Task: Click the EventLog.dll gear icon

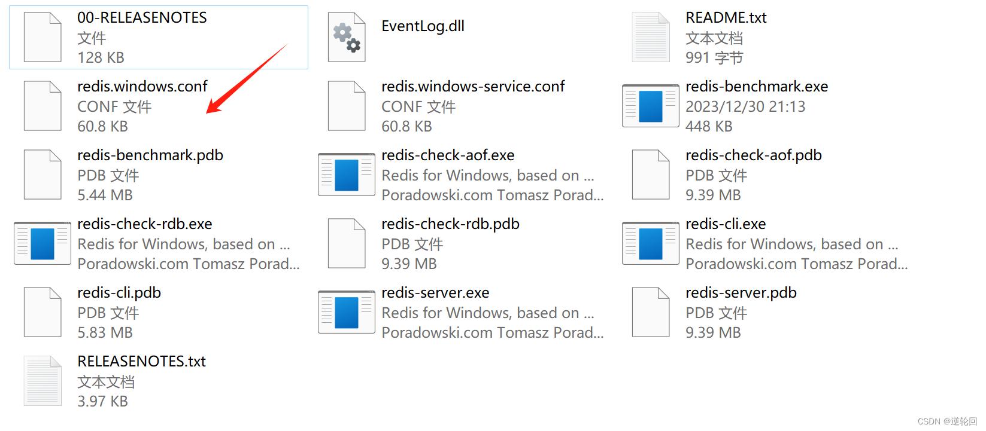Action: (x=347, y=37)
